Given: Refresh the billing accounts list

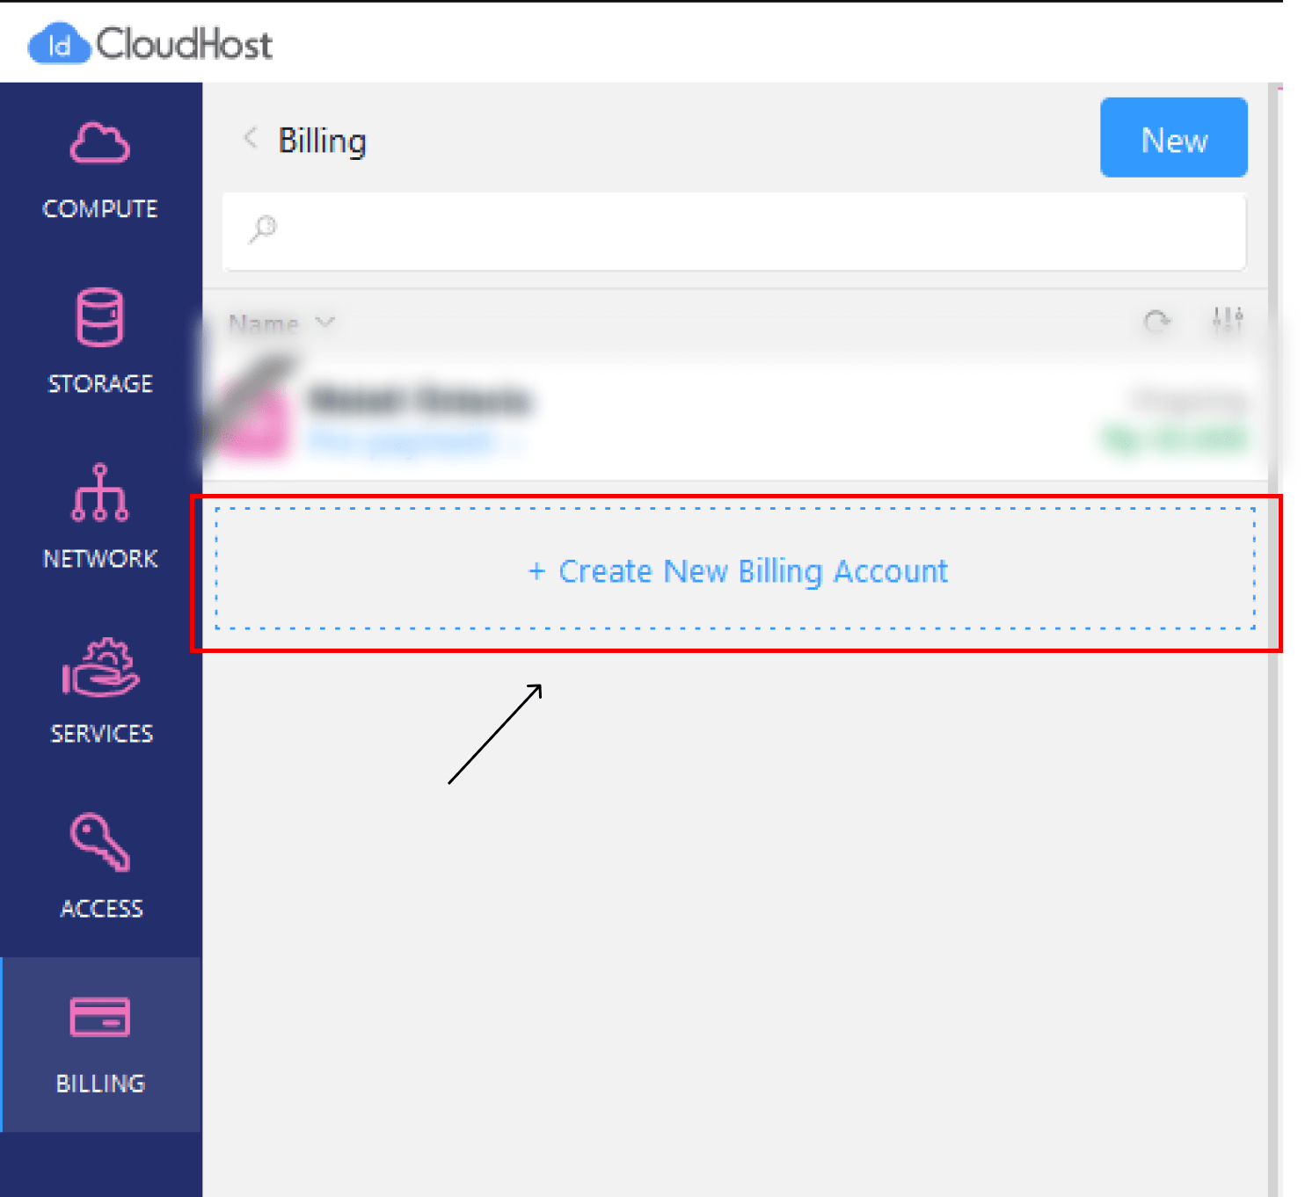Looking at the screenshot, I should coord(1156,322).
